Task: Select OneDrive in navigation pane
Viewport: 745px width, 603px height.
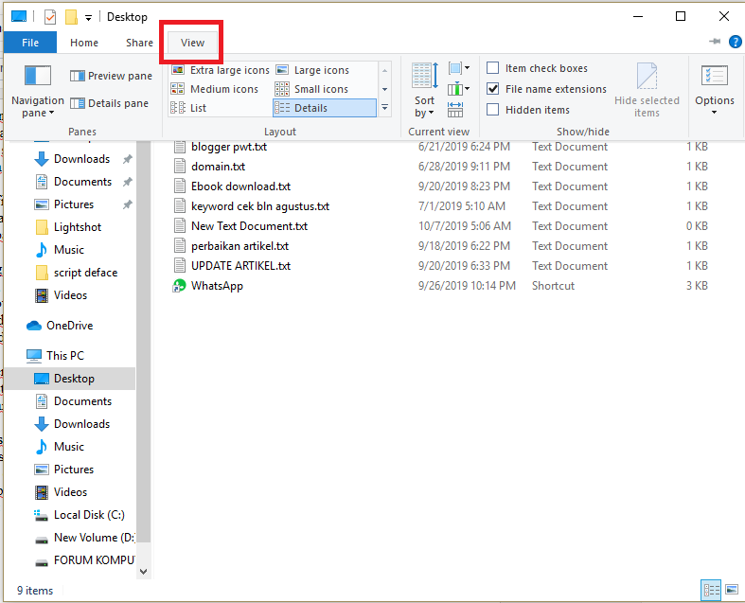Action: (69, 326)
